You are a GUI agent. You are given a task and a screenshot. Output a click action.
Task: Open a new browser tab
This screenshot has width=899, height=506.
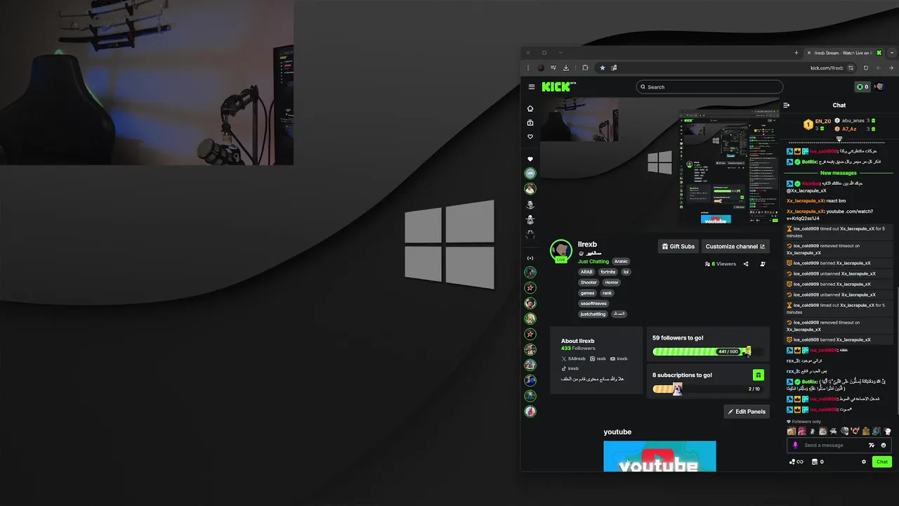(796, 53)
